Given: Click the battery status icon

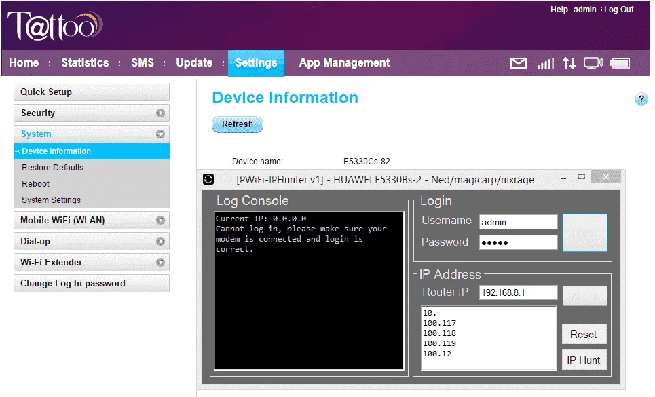Looking at the screenshot, I should point(620,63).
